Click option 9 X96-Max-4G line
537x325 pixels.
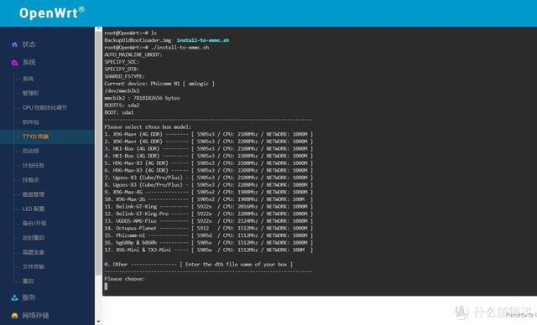point(209,192)
